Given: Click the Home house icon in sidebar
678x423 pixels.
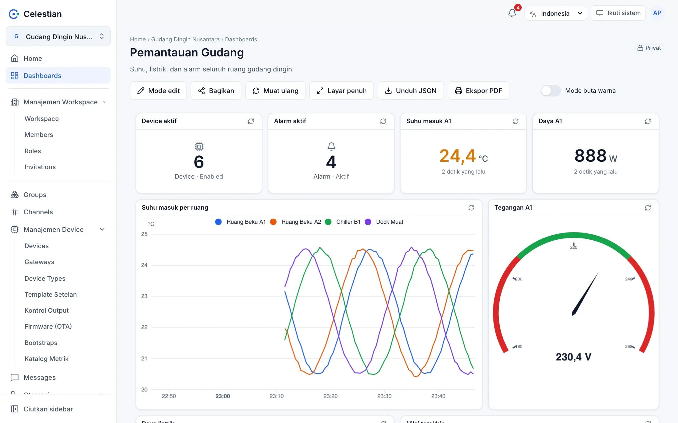Looking at the screenshot, I should [14, 58].
